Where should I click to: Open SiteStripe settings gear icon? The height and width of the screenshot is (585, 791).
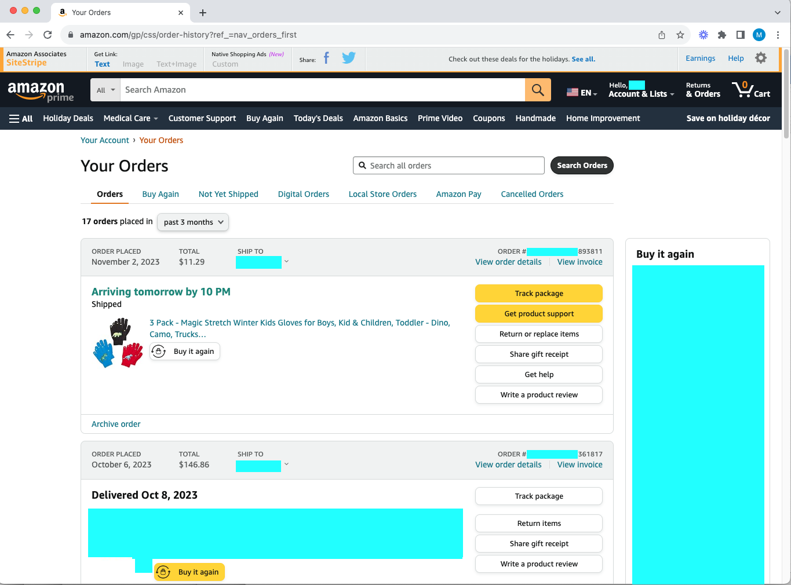[x=761, y=58]
